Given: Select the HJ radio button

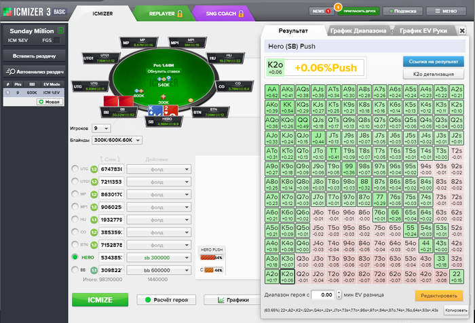Looking at the screenshot, I should click(x=75, y=219).
